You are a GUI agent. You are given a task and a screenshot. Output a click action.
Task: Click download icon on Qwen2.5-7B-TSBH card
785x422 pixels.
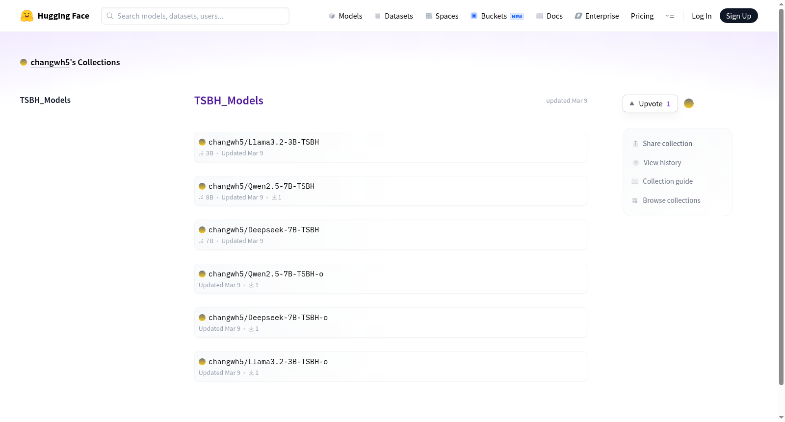pos(274,198)
